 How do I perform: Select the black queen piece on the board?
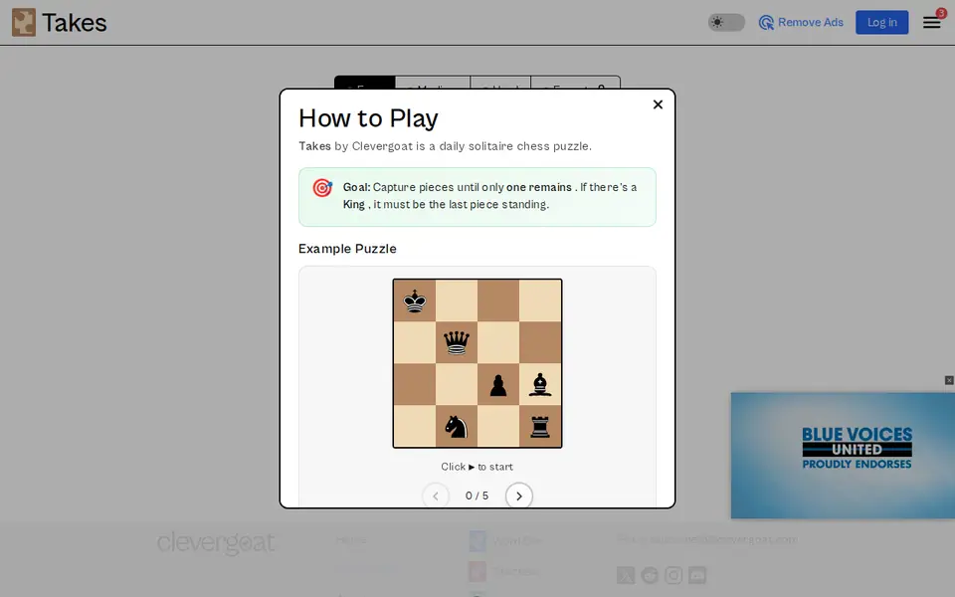457,343
